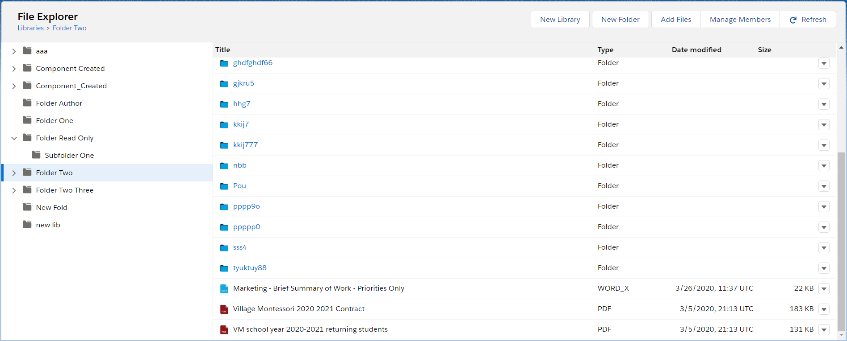Image resolution: width=847 pixels, height=341 pixels.
Task: Expand the Folder Two Three tree node
Action: [14, 190]
